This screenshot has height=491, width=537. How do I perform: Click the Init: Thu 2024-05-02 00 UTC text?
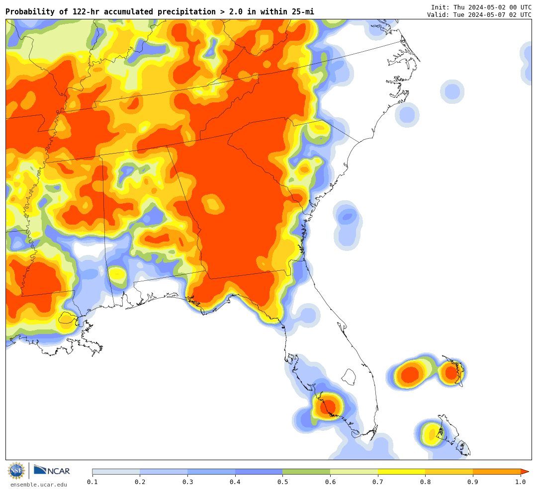tap(481, 7)
